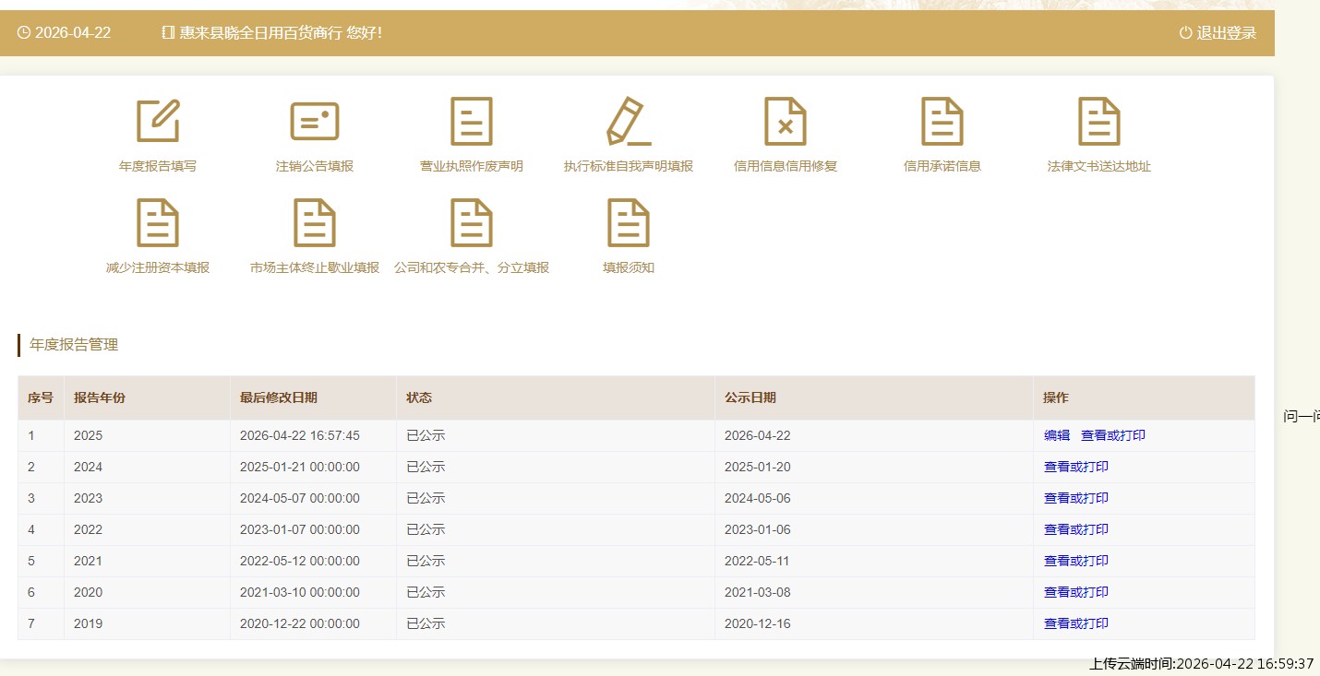Open 信用信息信用修复 icon
The width and height of the screenshot is (1320, 676).
[786, 122]
